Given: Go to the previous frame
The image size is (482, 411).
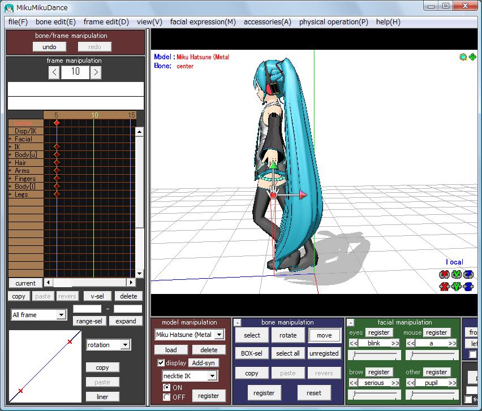Looking at the screenshot, I should tap(54, 72).
